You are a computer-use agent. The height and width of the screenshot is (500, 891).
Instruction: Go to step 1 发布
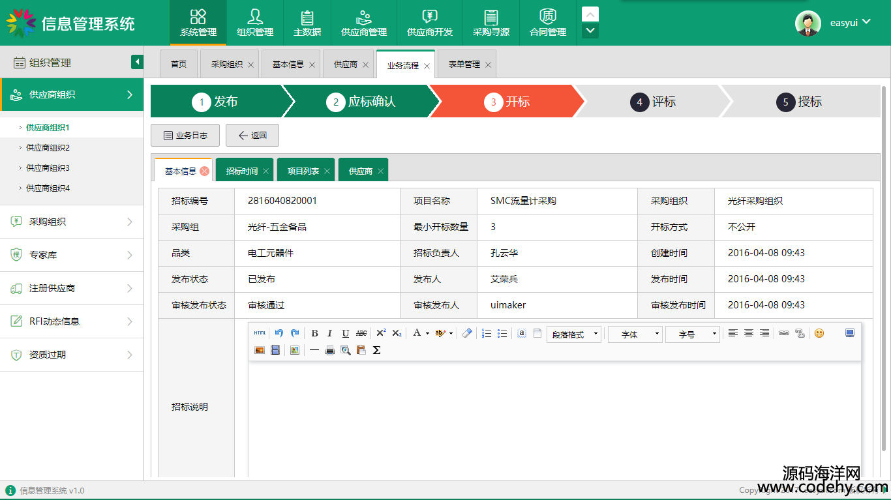[x=217, y=101]
